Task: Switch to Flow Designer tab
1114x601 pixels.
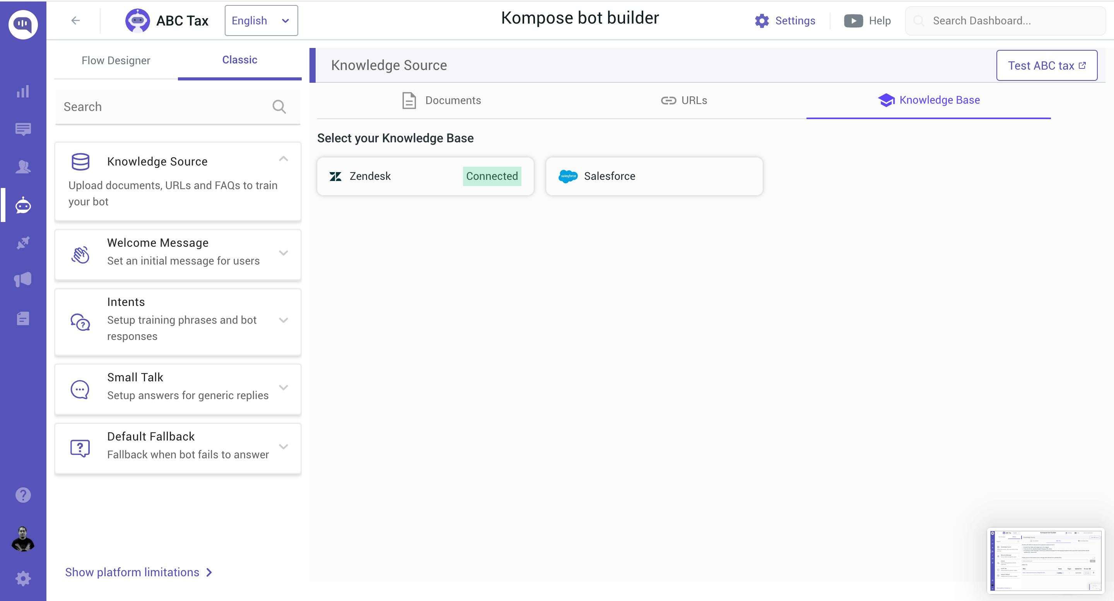Action: coord(116,61)
